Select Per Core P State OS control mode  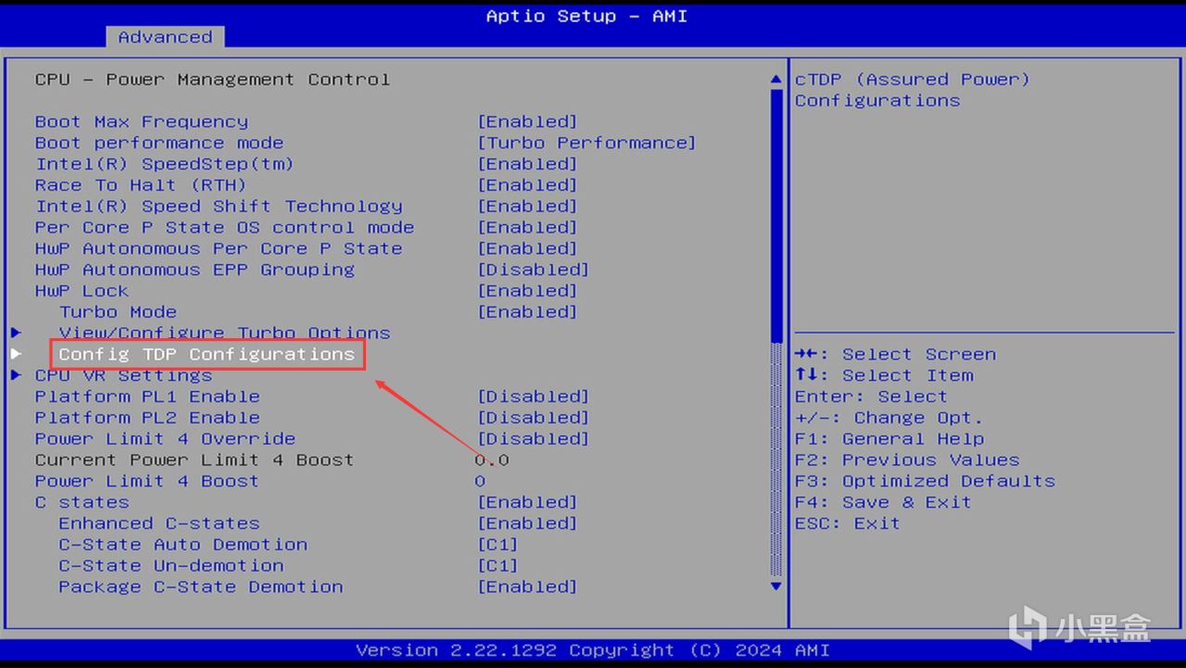(x=225, y=227)
